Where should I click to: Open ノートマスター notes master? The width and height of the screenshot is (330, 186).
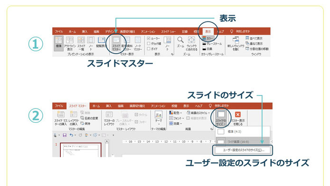[138, 43]
